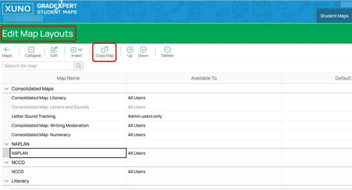Image resolution: width=352 pixels, height=190 pixels.
Task: Move the map Down with the arrow icon
Action: click(143, 50)
